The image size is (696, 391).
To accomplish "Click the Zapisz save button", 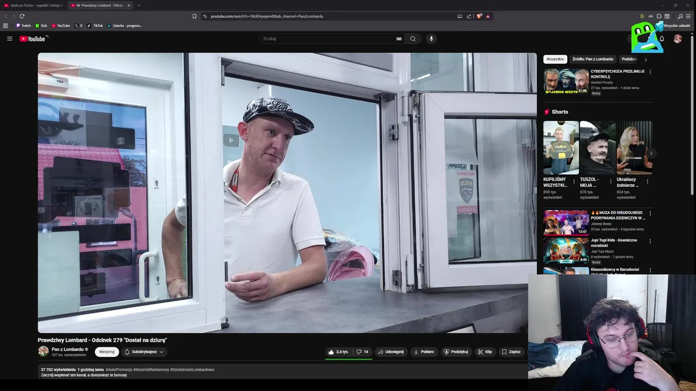I will coord(511,352).
